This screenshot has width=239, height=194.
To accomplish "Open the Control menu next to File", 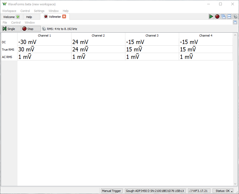I will click(x=16, y=23).
